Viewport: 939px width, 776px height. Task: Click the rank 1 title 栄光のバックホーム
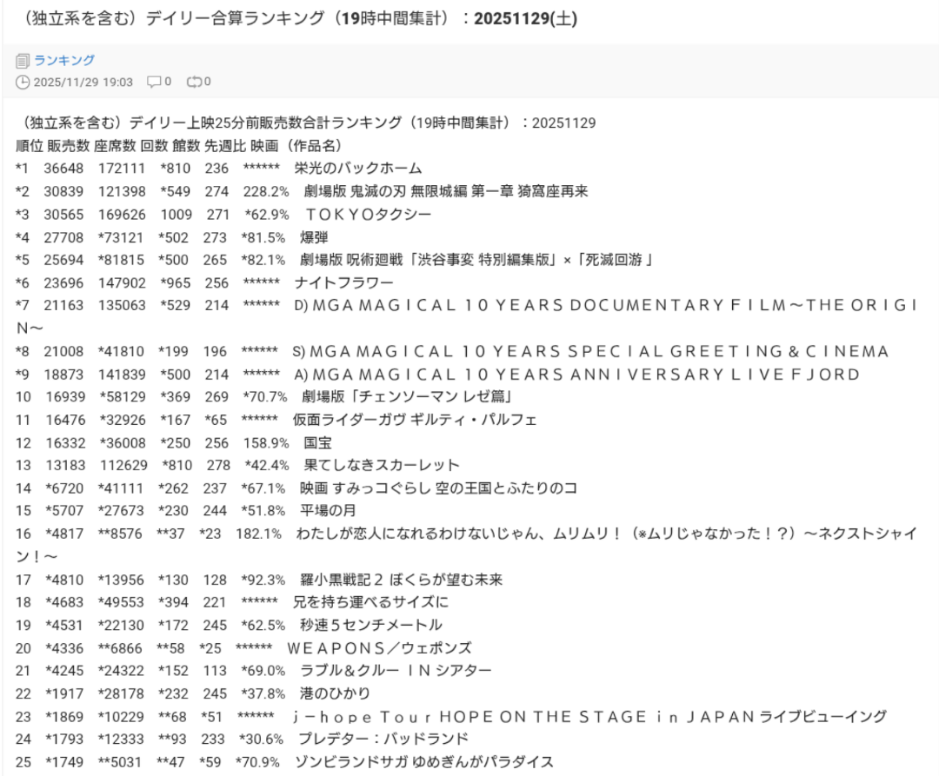[358, 169]
